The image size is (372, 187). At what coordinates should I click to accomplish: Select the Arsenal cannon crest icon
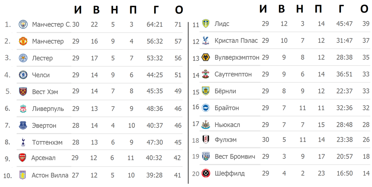tap(22, 158)
